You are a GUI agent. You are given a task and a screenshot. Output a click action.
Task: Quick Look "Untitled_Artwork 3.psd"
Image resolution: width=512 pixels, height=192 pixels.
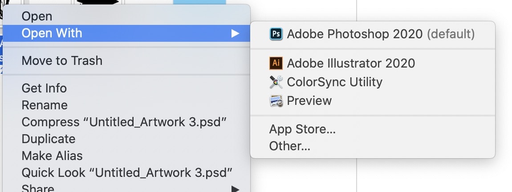pos(126,173)
